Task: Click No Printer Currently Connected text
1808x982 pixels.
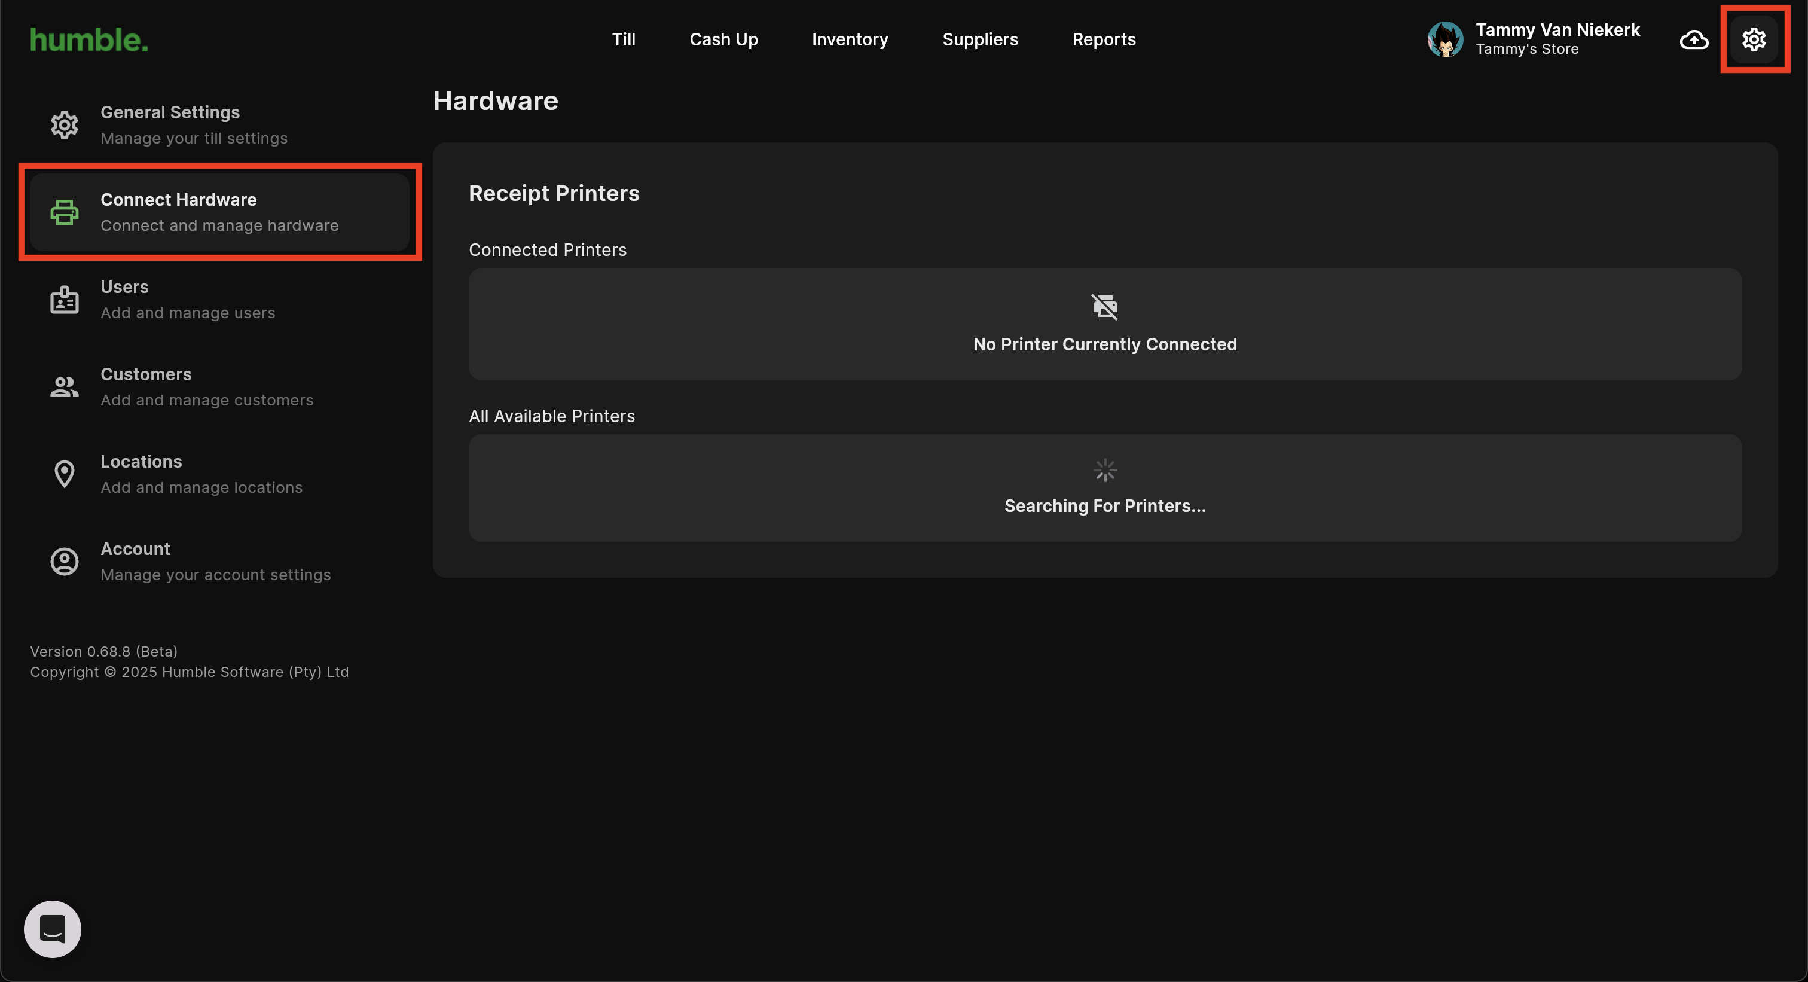Action: click(x=1105, y=344)
